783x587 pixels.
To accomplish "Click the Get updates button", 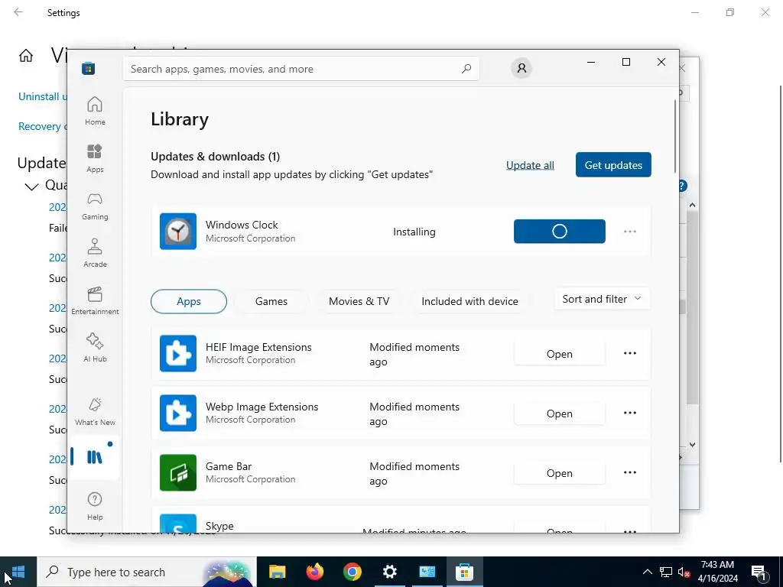I will click(613, 165).
